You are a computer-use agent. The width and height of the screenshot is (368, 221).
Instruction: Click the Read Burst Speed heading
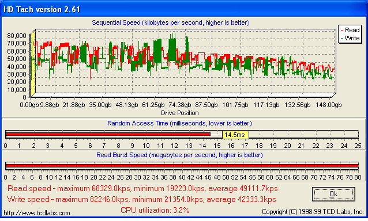179,155
